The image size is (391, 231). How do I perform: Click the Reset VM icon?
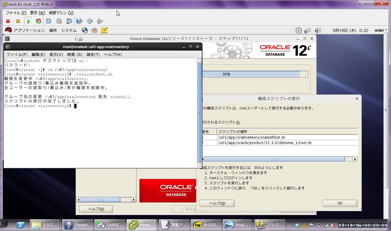[x=38, y=21]
